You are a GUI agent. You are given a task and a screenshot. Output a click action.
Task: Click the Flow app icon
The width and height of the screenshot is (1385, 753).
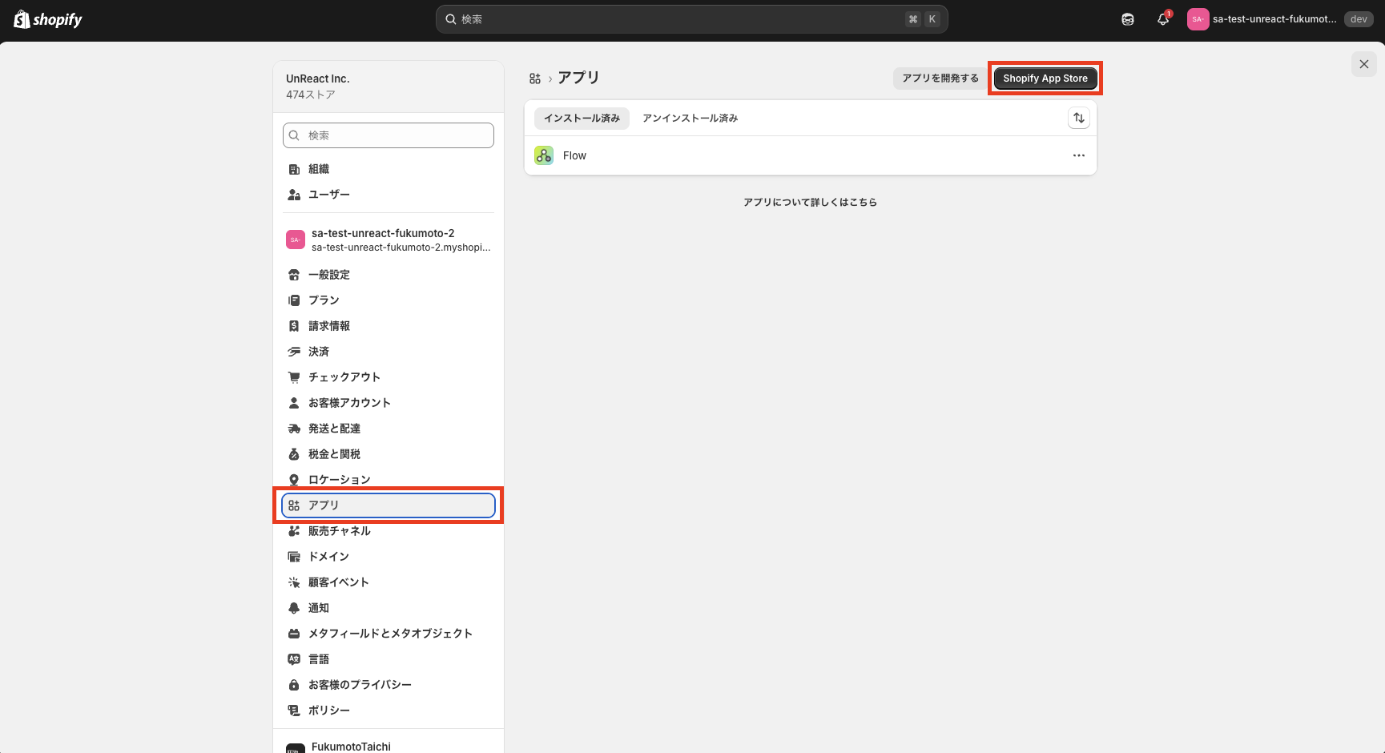[544, 155]
